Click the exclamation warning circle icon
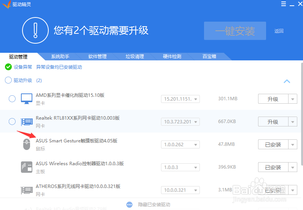Viewport: 303px width, 210px height. [x=35, y=30]
